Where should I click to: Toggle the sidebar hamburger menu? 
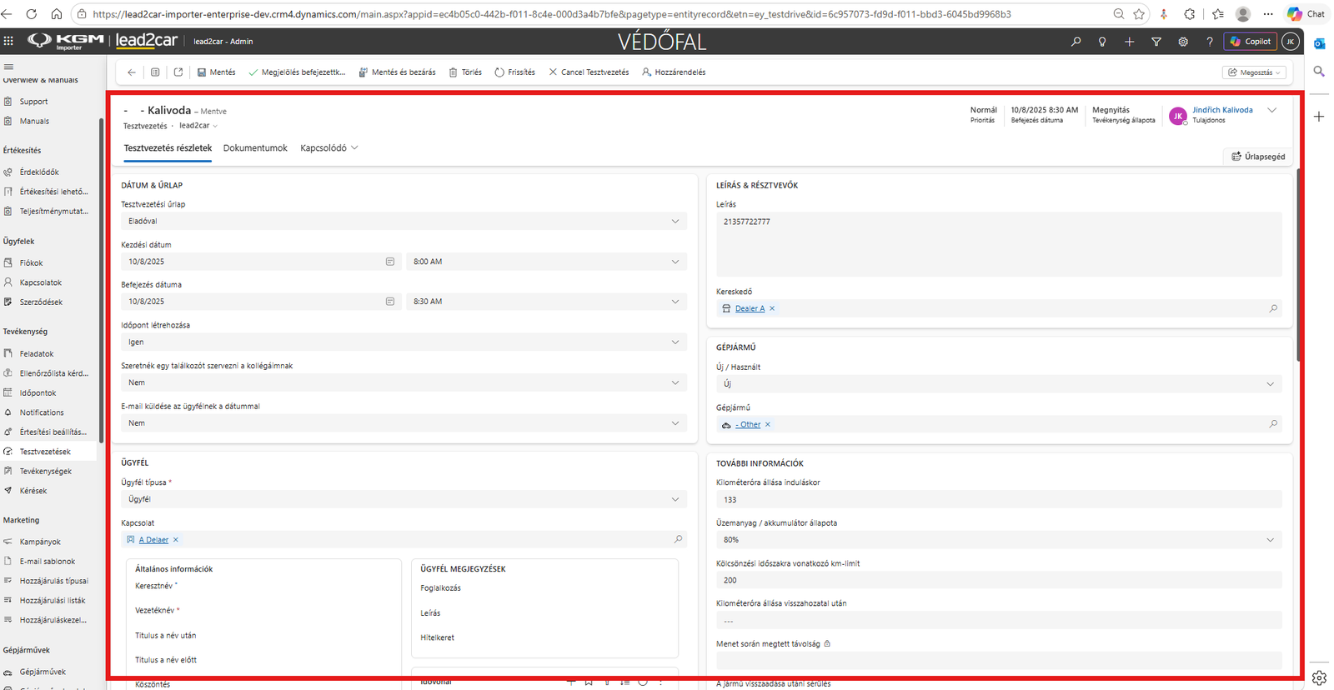[8, 67]
